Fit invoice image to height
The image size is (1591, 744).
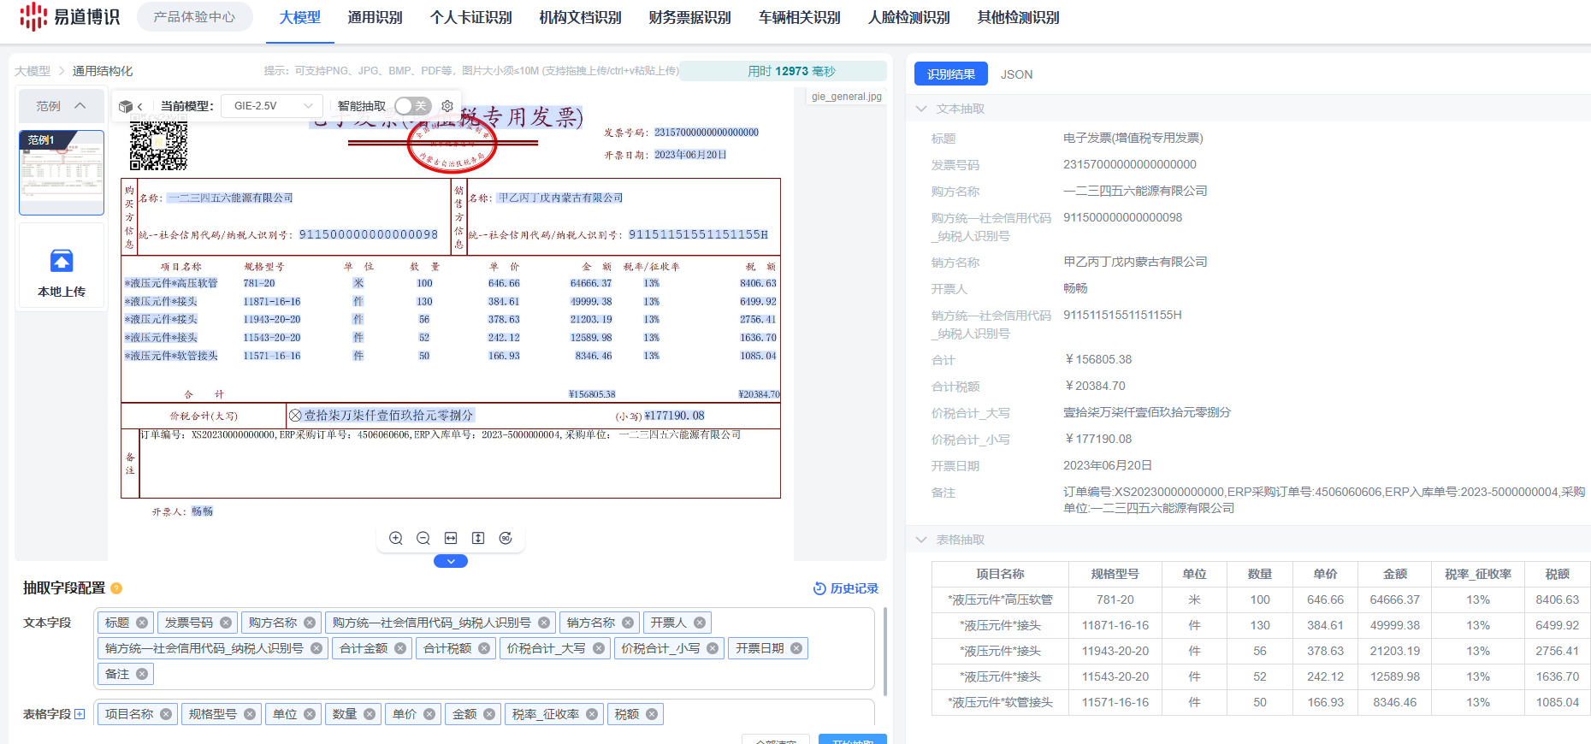tap(478, 538)
